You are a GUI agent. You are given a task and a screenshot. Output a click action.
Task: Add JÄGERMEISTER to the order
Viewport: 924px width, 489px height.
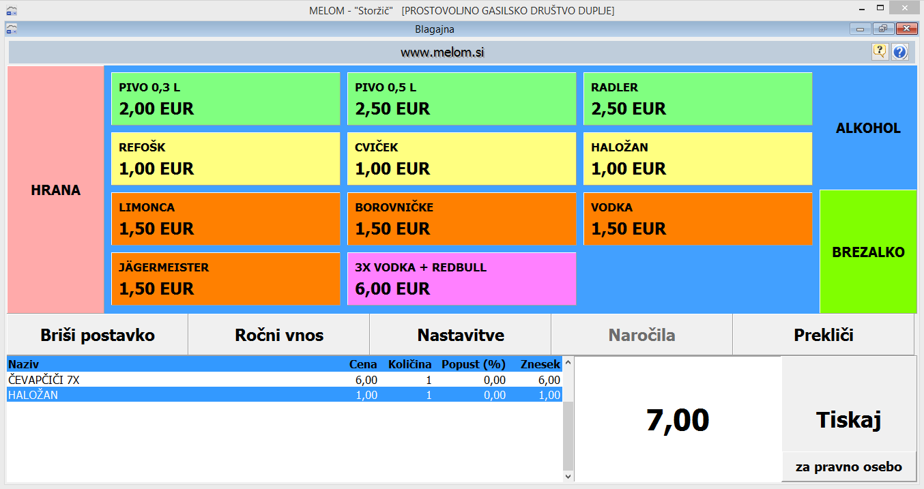(x=225, y=279)
